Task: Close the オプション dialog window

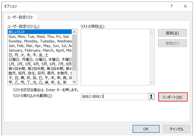Action: tap(185, 6)
